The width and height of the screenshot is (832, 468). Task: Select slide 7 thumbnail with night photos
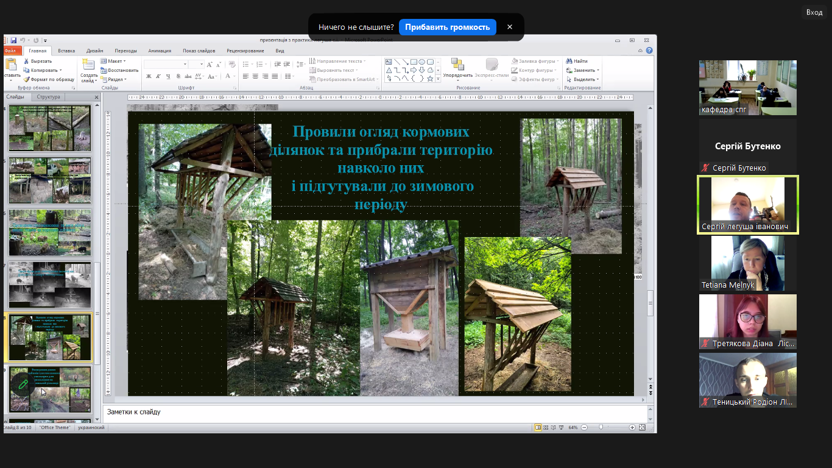click(x=50, y=285)
